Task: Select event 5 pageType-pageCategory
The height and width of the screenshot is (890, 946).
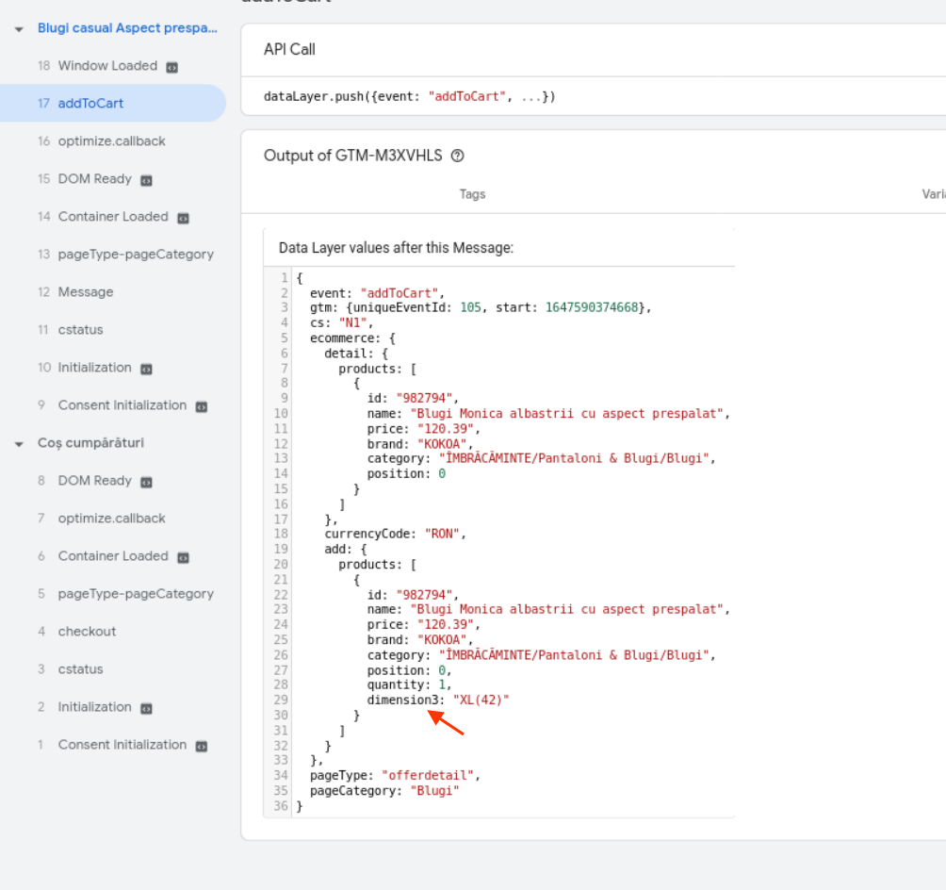Action: click(125, 594)
